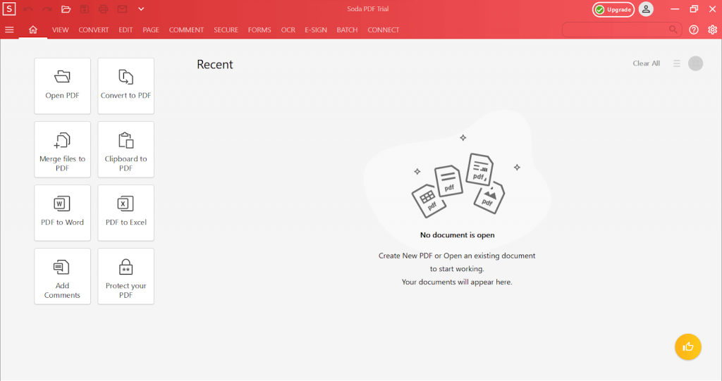Switch to the PAGE tab

151,30
